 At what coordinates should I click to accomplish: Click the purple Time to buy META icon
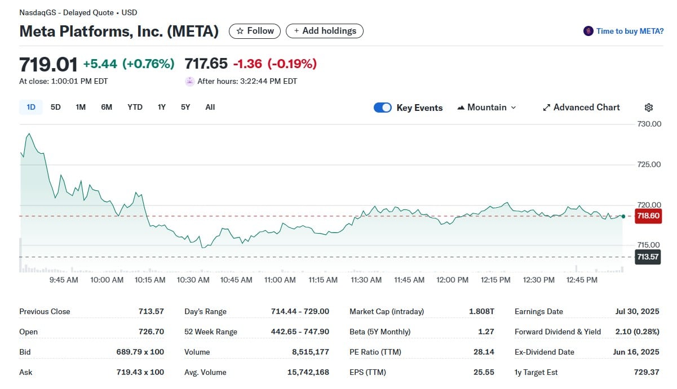pos(588,31)
